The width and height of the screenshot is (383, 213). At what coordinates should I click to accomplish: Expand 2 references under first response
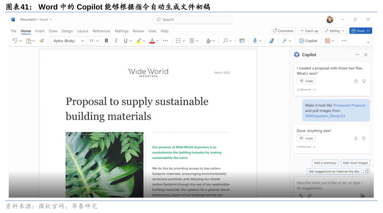click(306, 90)
